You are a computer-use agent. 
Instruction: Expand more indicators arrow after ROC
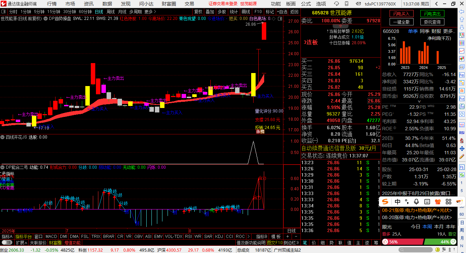(249, 237)
